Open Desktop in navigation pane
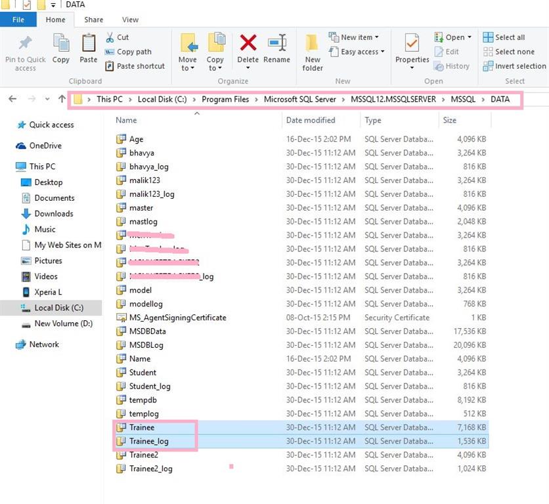The height and width of the screenshot is (504, 549). pos(42,182)
